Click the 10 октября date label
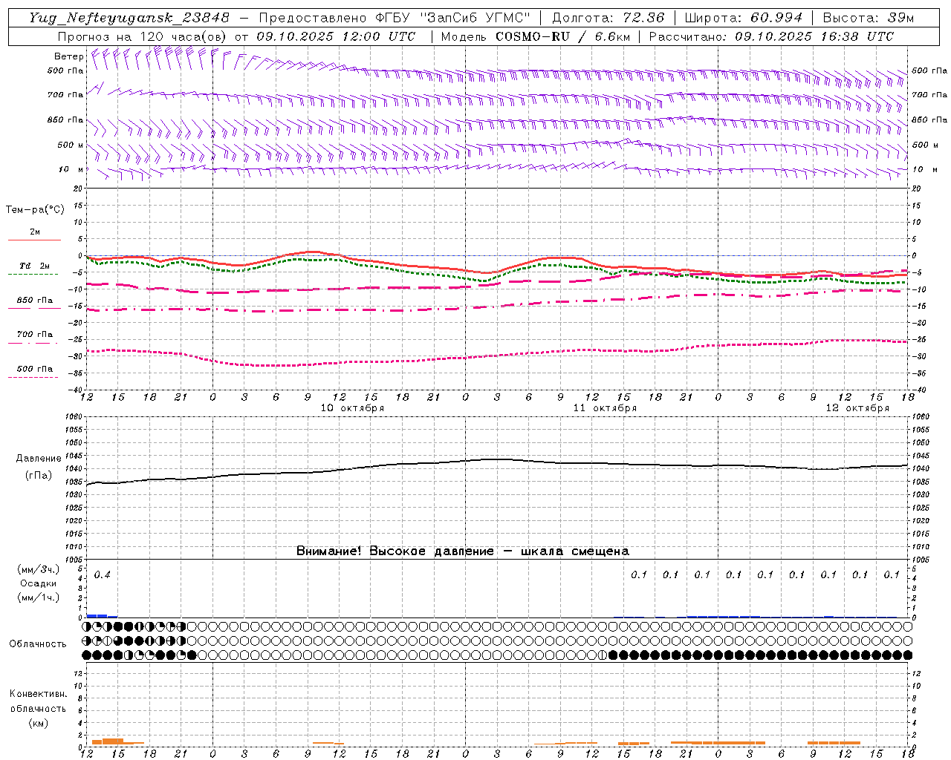This screenshot has height=760, width=951. [x=352, y=408]
